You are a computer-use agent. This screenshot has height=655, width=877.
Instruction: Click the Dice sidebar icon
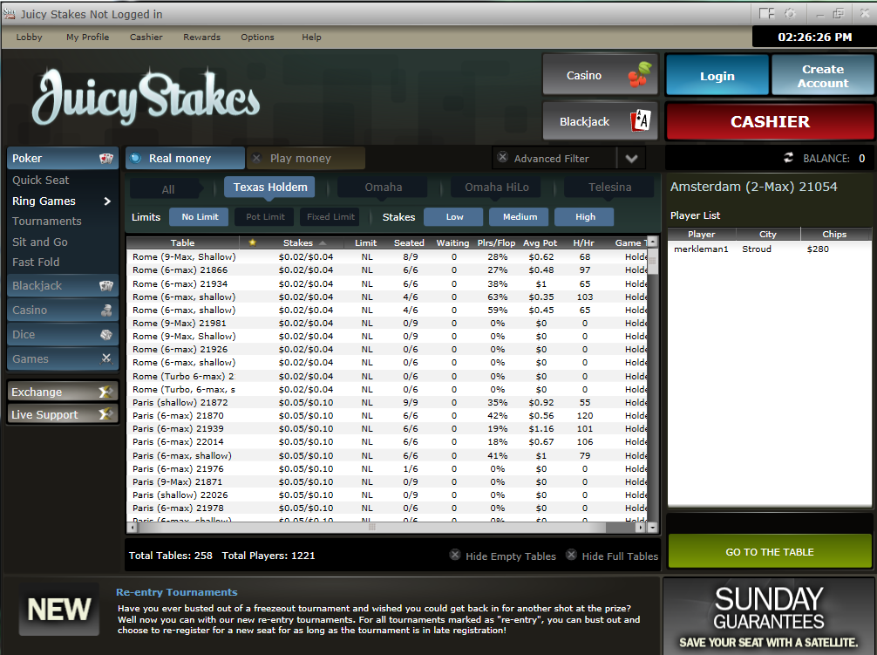(105, 335)
